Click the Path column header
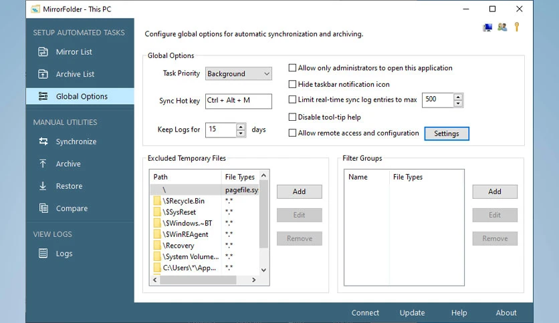The height and width of the screenshot is (323, 559). [186, 177]
